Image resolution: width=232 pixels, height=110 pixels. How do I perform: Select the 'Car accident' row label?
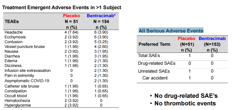pos(155,78)
